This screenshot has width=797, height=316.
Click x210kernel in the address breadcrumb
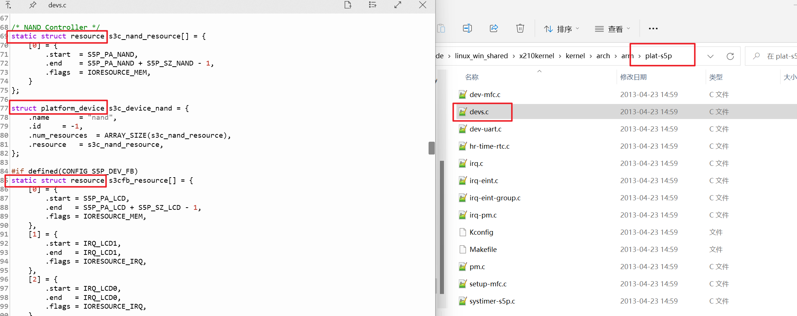(537, 56)
